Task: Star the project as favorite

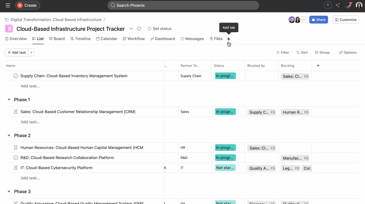Action: click(x=139, y=29)
